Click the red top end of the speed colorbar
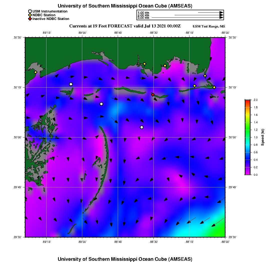 pos(247,101)
